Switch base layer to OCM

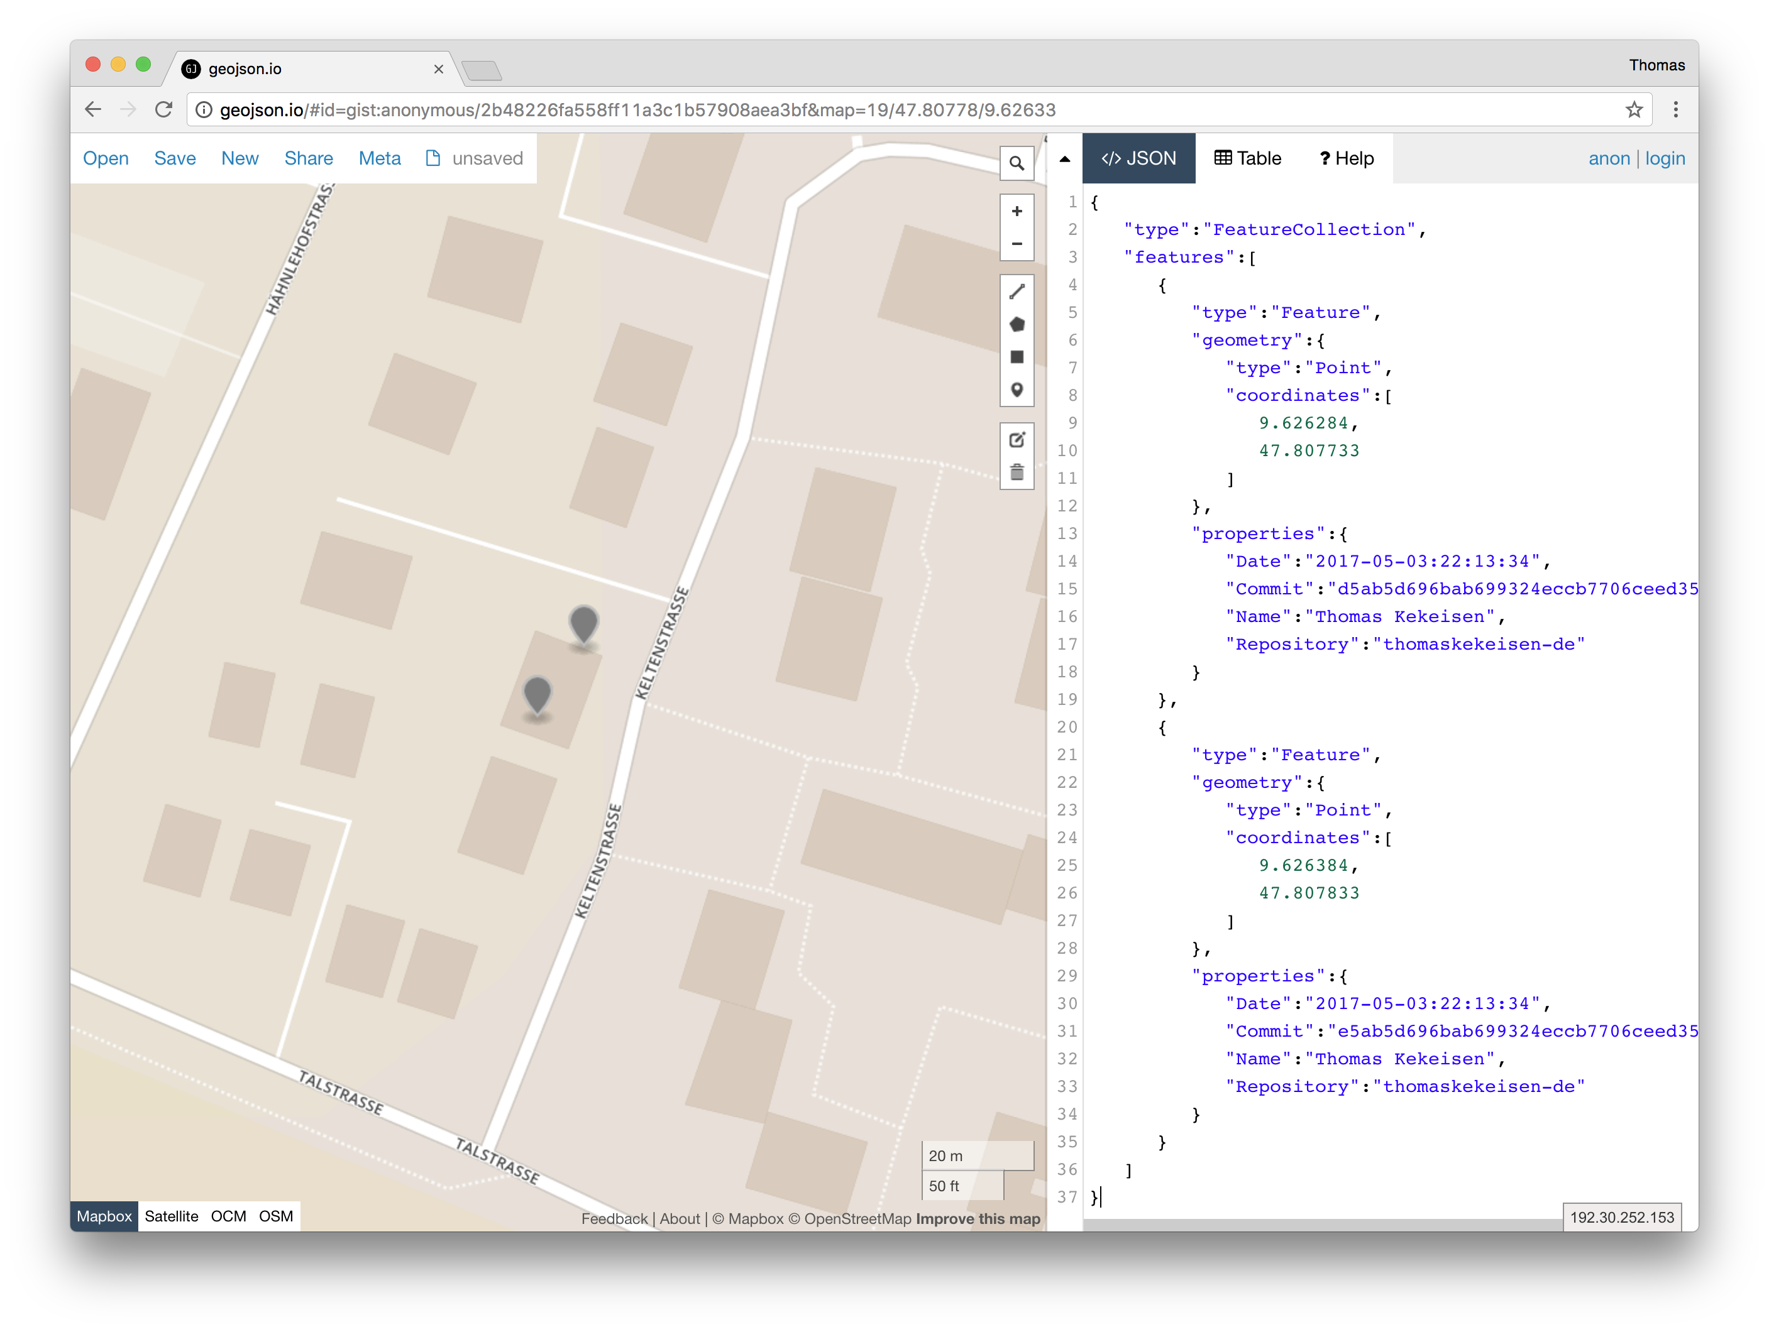228,1216
